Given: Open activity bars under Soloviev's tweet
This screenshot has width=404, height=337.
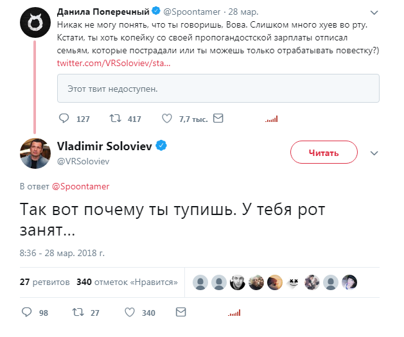Looking at the screenshot, I should (234, 313).
